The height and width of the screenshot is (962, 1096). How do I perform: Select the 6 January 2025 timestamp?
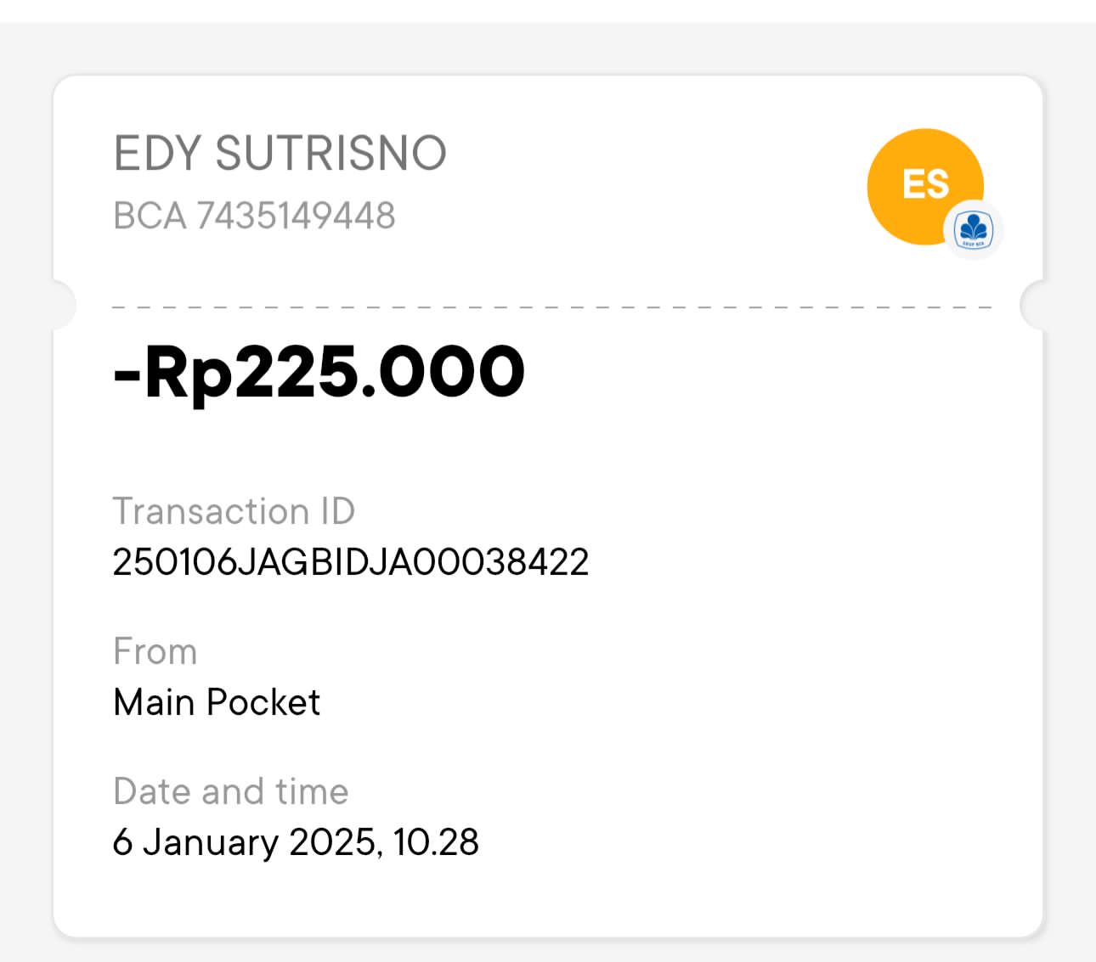243,842
